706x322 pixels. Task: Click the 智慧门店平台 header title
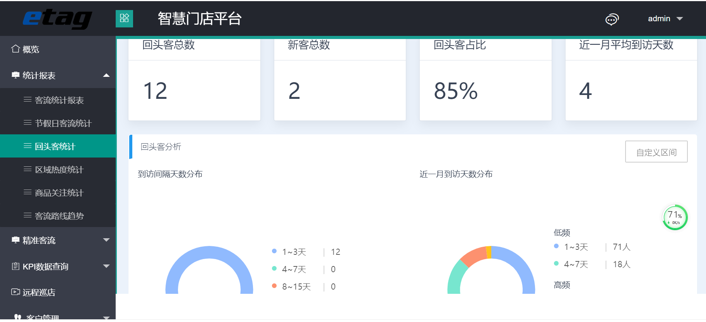pyautogui.click(x=200, y=19)
